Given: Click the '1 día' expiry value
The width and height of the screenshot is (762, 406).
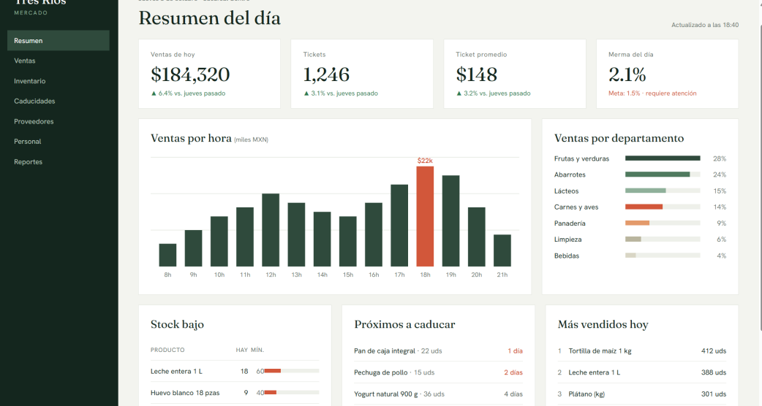Looking at the screenshot, I should point(515,351).
